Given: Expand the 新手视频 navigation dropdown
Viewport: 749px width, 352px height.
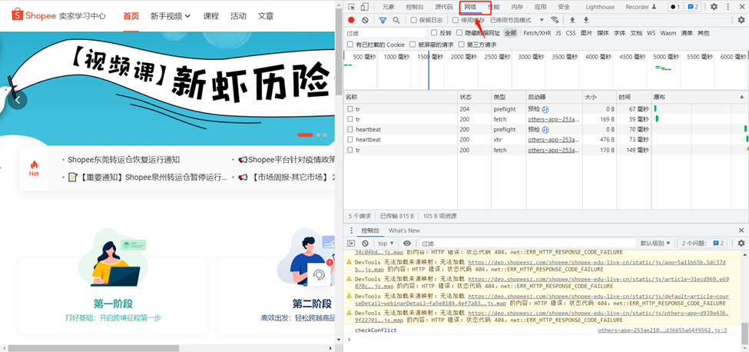Looking at the screenshot, I should pyautogui.click(x=171, y=16).
